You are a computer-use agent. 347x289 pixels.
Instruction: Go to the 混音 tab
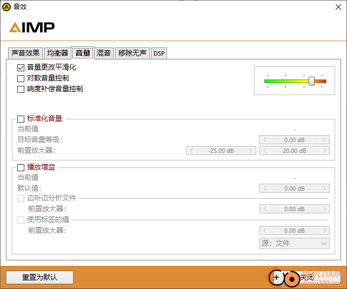click(104, 53)
